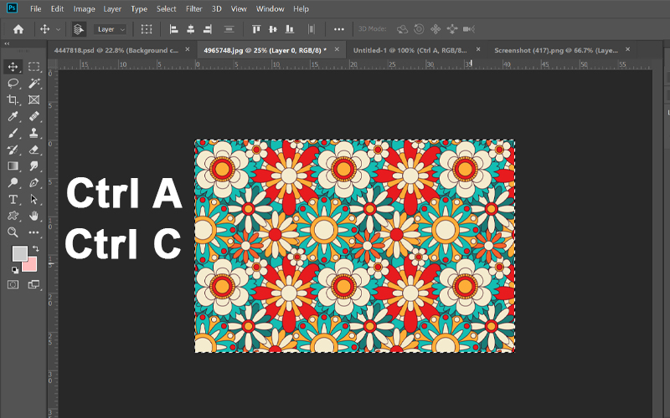Open the Edit menu
The height and width of the screenshot is (418, 670).
tap(57, 8)
